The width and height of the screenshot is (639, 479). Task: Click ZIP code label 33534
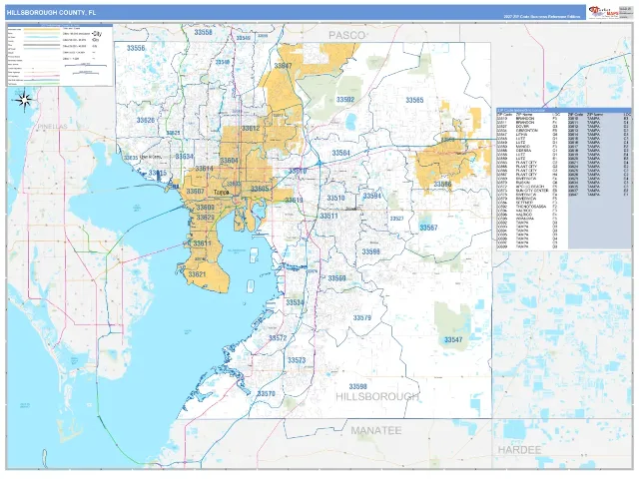(x=295, y=302)
